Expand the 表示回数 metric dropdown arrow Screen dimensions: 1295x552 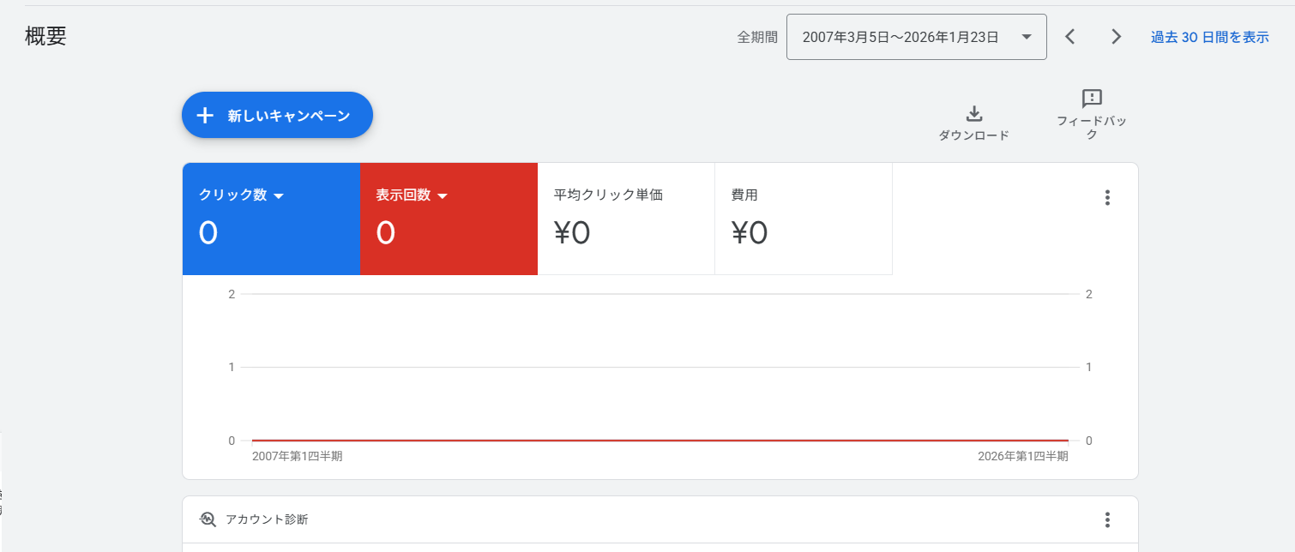click(443, 196)
